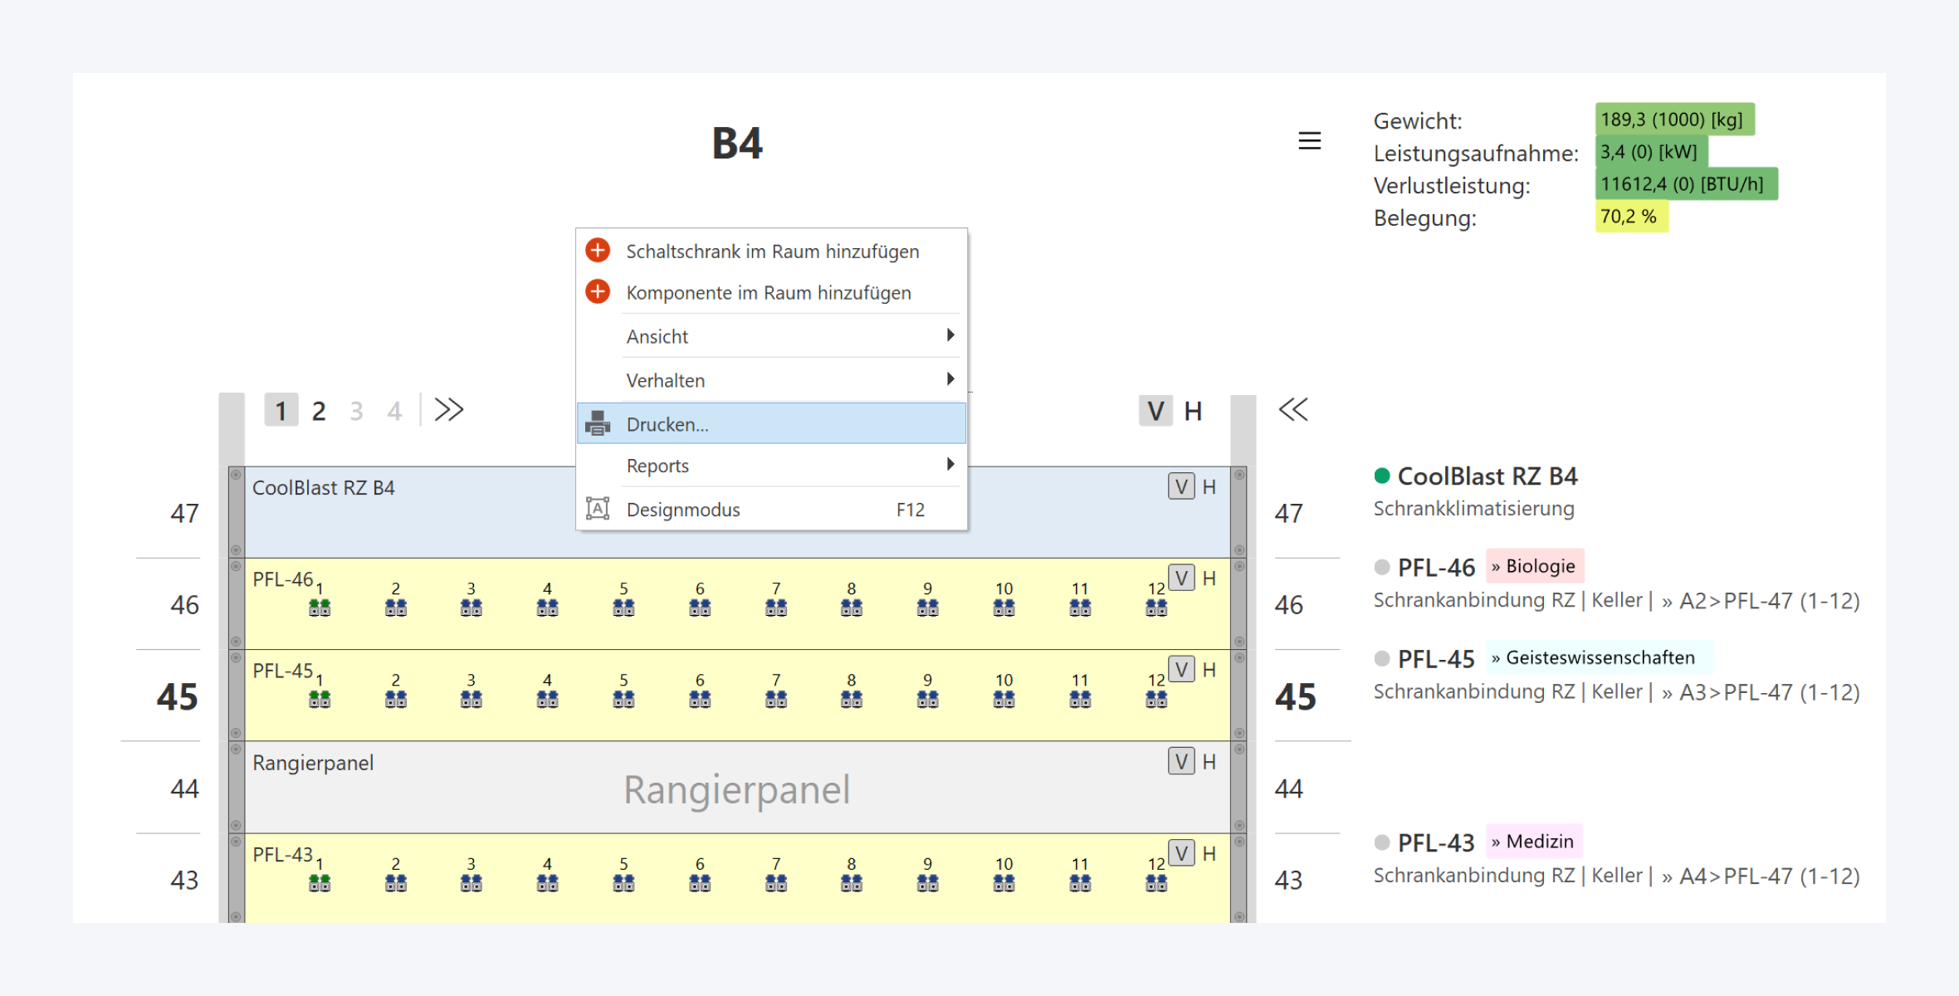Expand the Verhalten submenu arrow
Viewport: 1959px width, 996px height.
click(x=950, y=379)
